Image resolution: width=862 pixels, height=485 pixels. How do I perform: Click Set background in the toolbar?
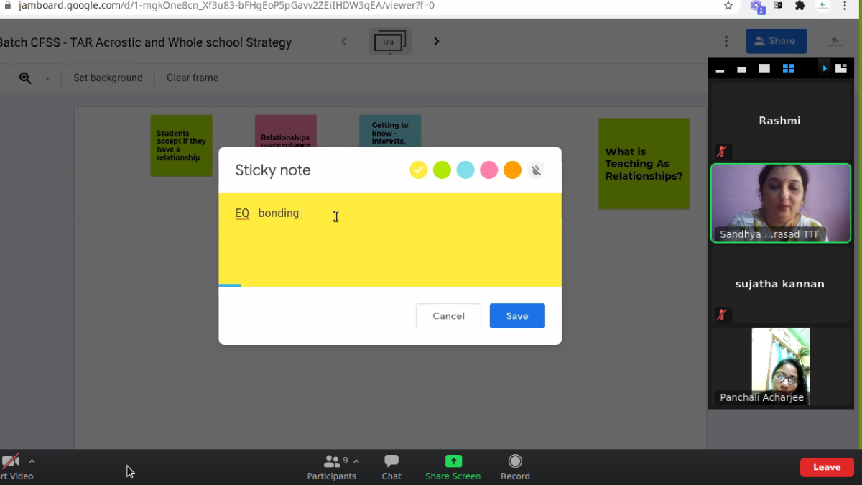[108, 78]
